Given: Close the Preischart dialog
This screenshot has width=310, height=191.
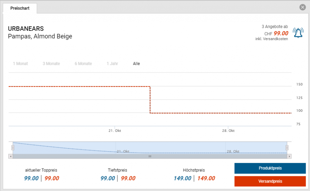Looking at the screenshot, I should (302, 8).
